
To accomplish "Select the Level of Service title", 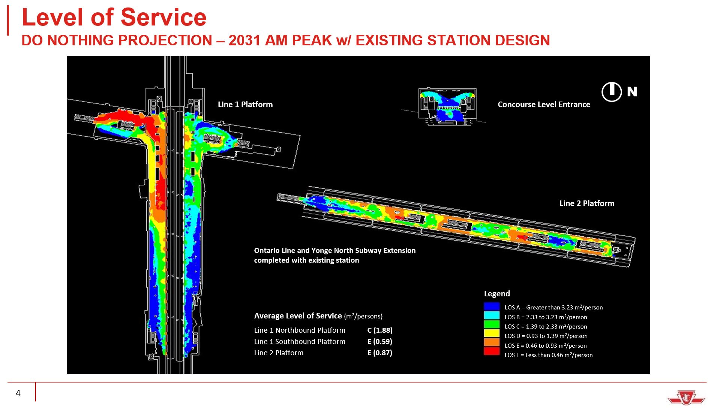I will tap(114, 17).
